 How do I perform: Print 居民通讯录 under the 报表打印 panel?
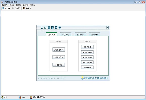click(87, 68)
